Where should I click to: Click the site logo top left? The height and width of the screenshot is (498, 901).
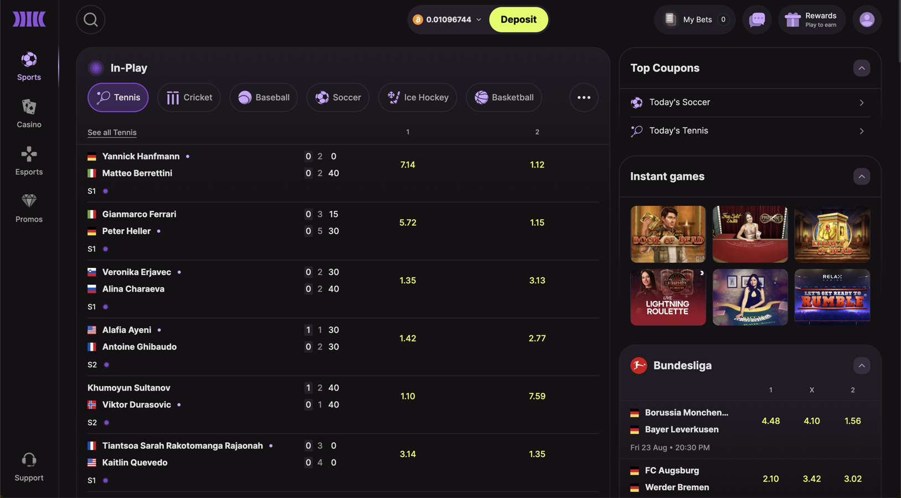pos(29,18)
